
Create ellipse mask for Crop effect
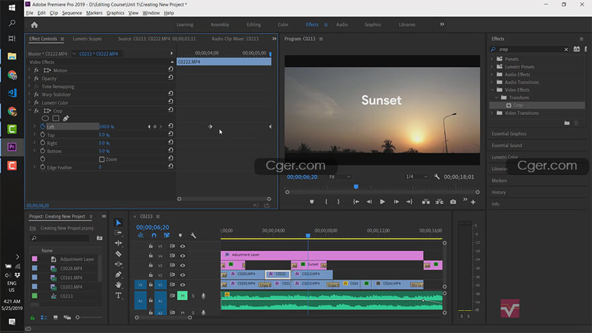(x=45, y=118)
